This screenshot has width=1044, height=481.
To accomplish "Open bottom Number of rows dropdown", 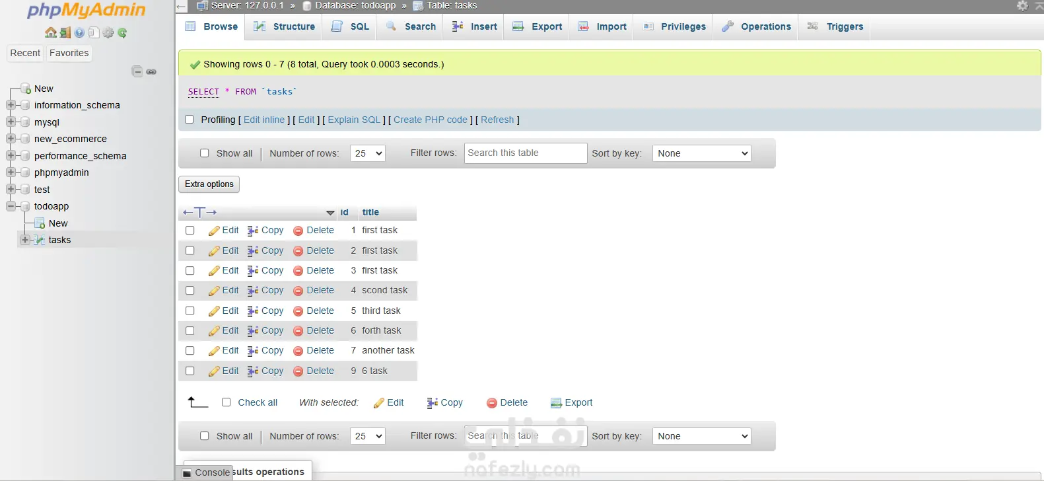I will 368,436.
